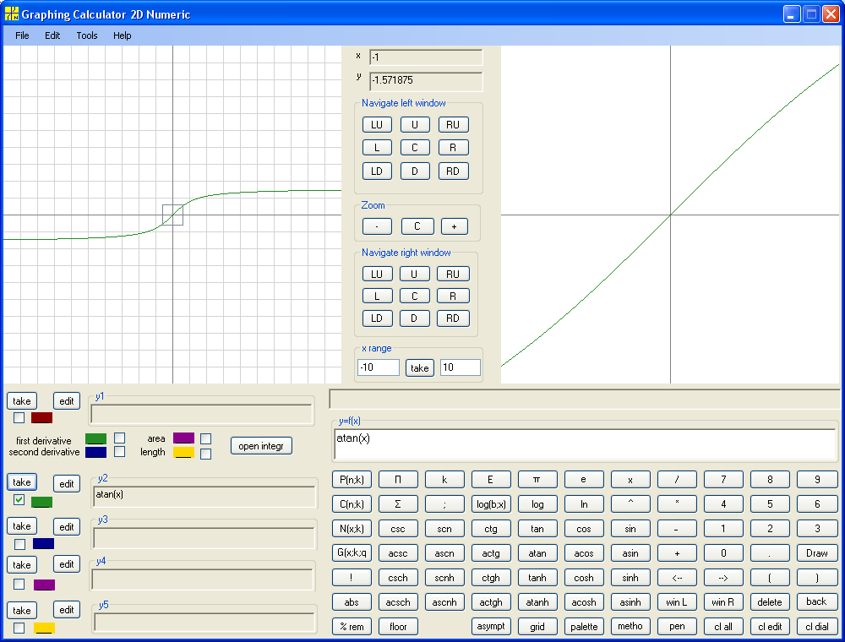This screenshot has height=642, width=845.
Task: Click the atan function key
Action: [x=537, y=553]
